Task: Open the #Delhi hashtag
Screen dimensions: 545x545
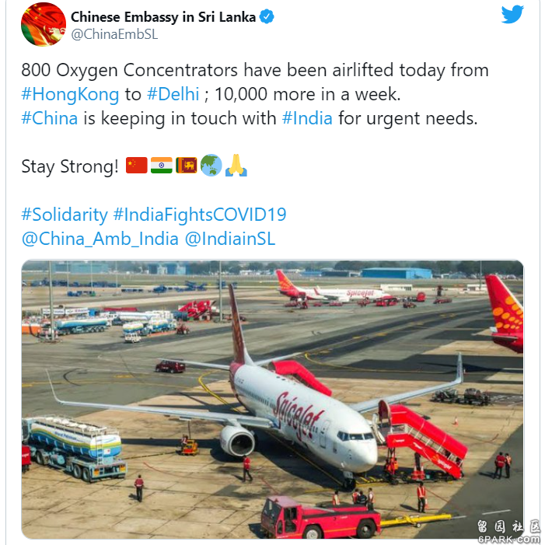Action: coord(173,94)
